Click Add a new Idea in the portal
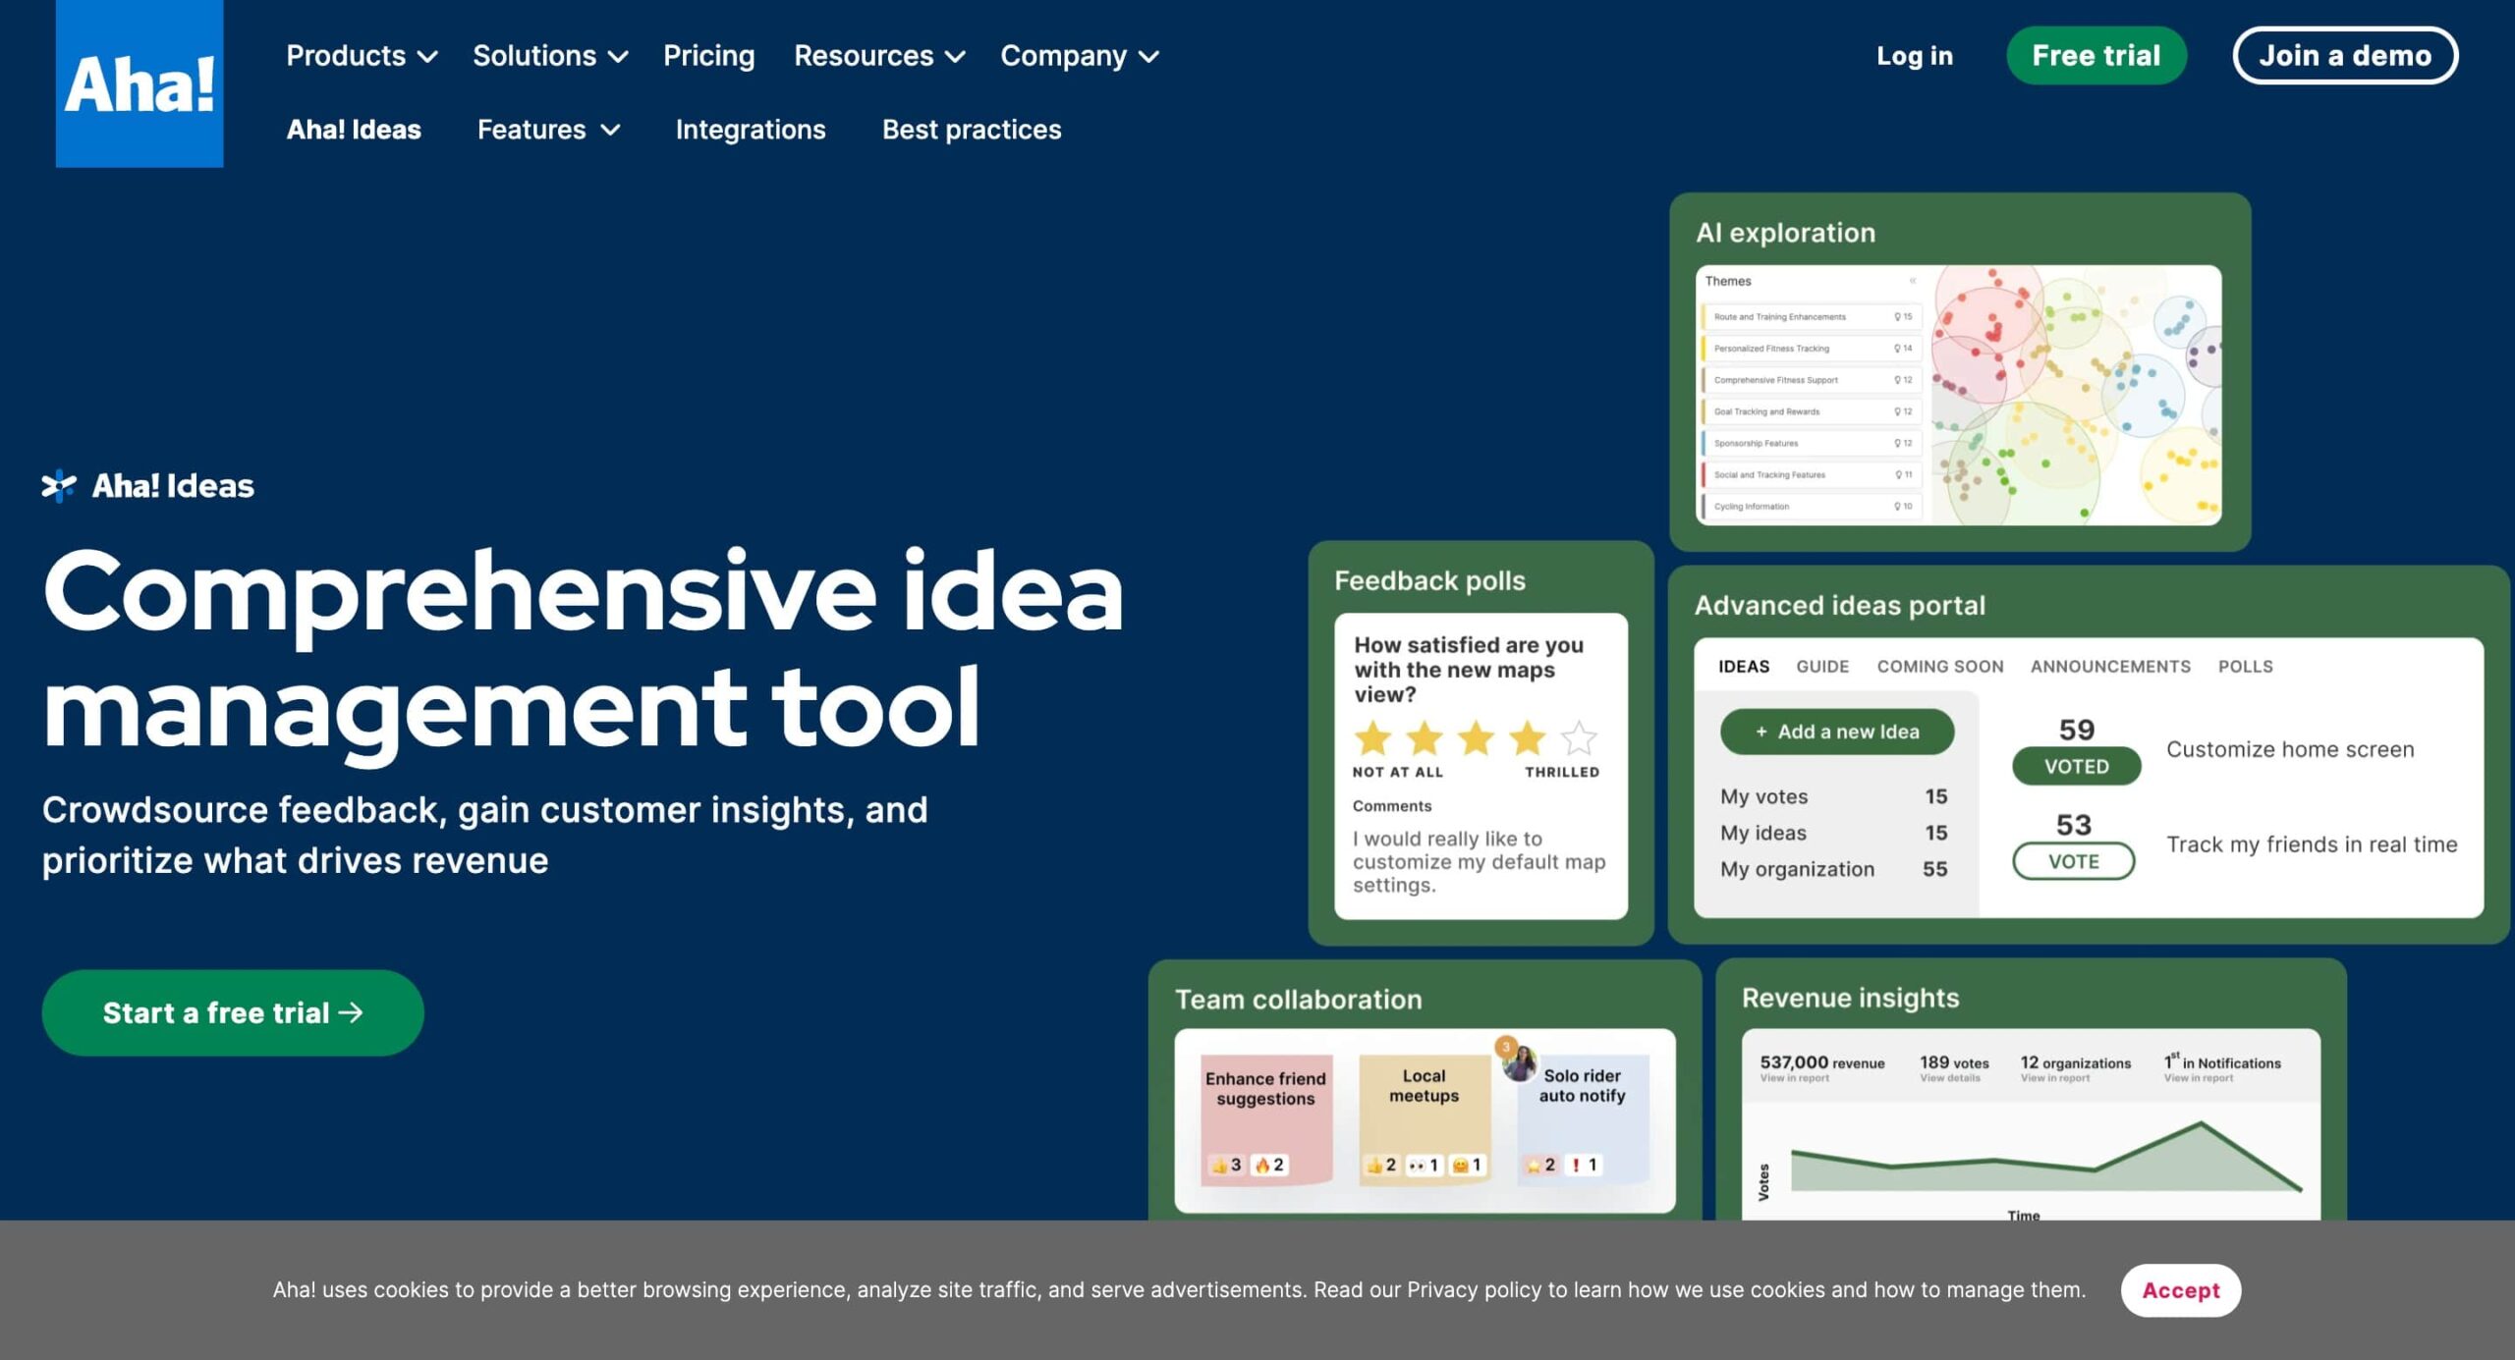The height and width of the screenshot is (1360, 2515). point(1836,731)
